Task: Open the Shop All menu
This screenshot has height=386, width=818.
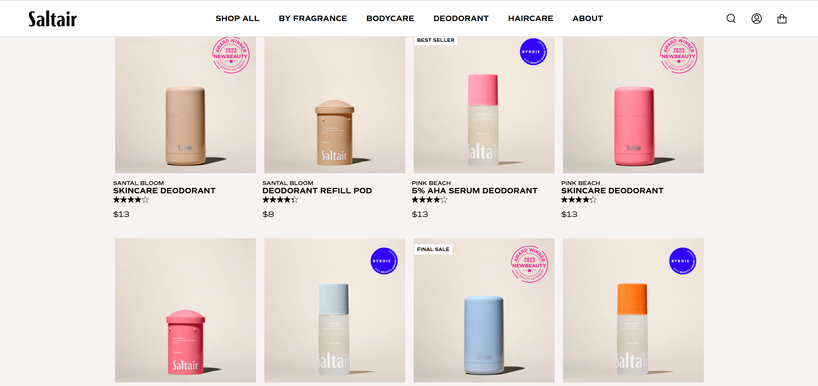Action: click(x=237, y=19)
